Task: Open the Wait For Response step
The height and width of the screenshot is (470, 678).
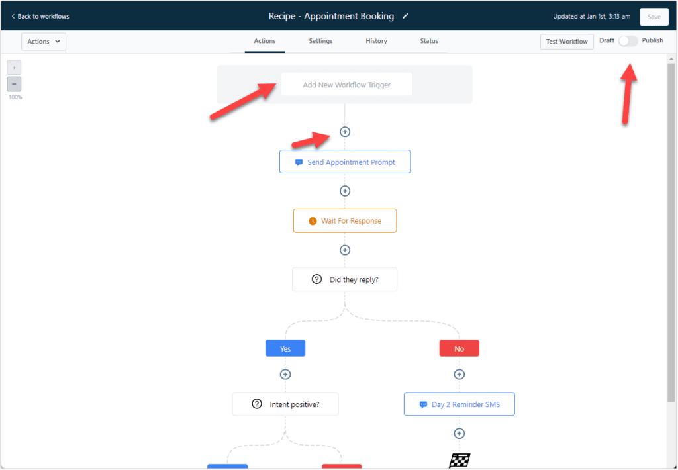Action: pyautogui.click(x=344, y=221)
